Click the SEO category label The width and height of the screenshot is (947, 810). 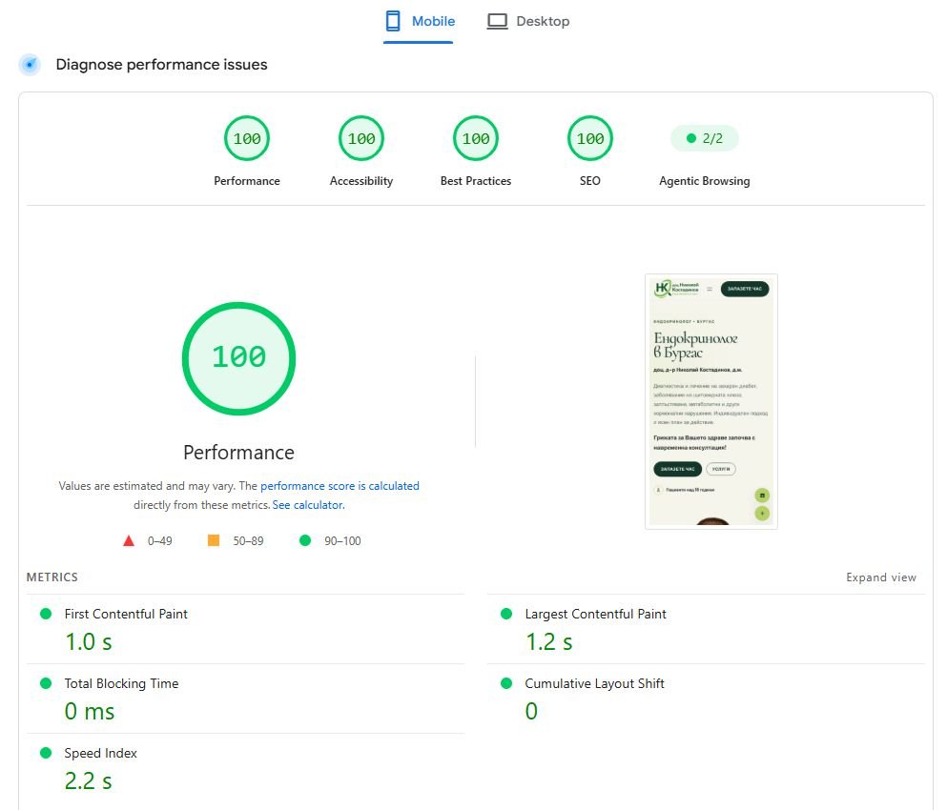(x=590, y=181)
